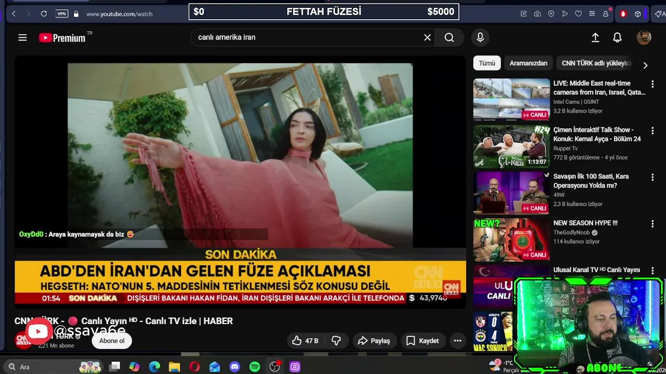Reload the page in the browser
This screenshot has width=666, height=374.
[x=44, y=14]
